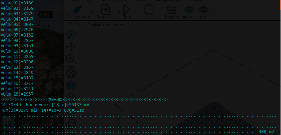Click line Velm(10)=3098

[x=17, y=51]
